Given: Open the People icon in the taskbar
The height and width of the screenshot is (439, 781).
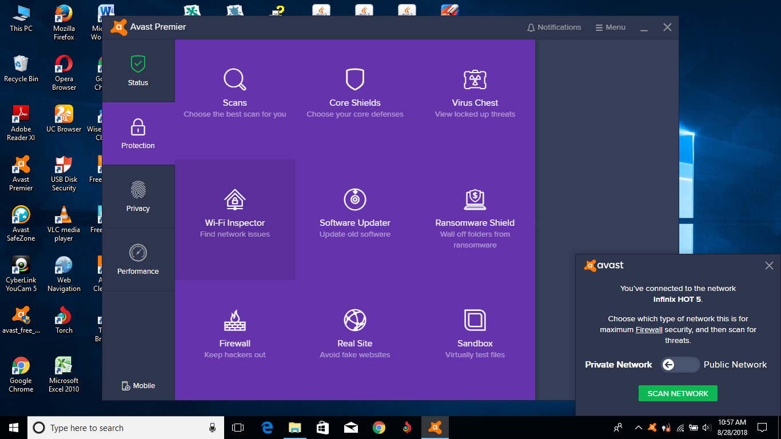Looking at the screenshot, I should [618, 428].
